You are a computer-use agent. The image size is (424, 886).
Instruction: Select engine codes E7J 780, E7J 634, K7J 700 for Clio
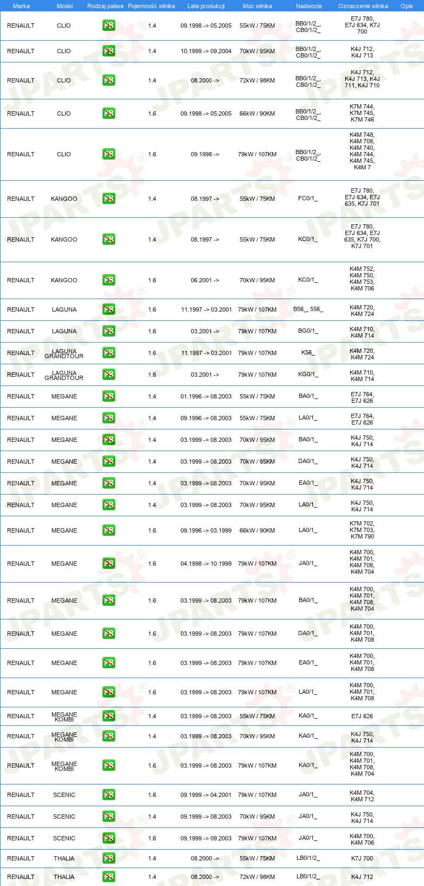pyautogui.click(x=362, y=25)
